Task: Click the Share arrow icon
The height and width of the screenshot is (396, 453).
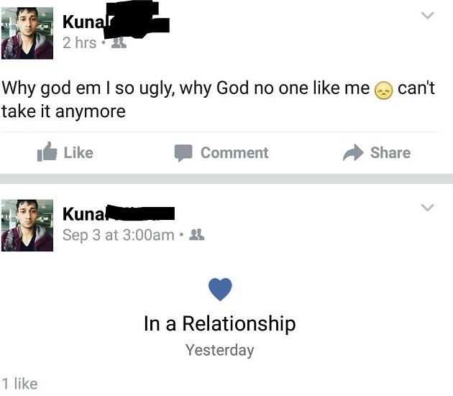Action: click(353, 152)
